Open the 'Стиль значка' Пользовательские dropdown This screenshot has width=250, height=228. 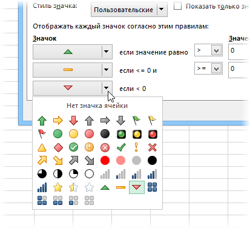click(129, 10)
